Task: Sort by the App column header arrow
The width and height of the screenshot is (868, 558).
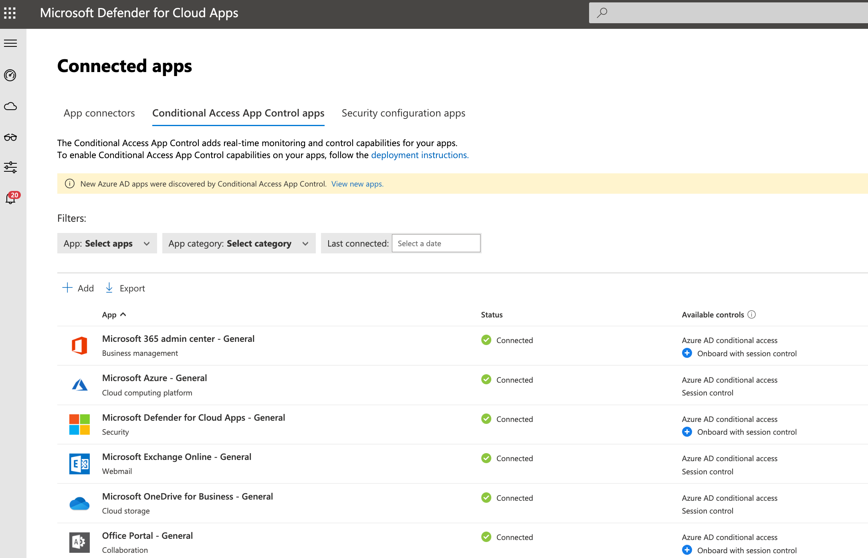Action: pos(123,315)
